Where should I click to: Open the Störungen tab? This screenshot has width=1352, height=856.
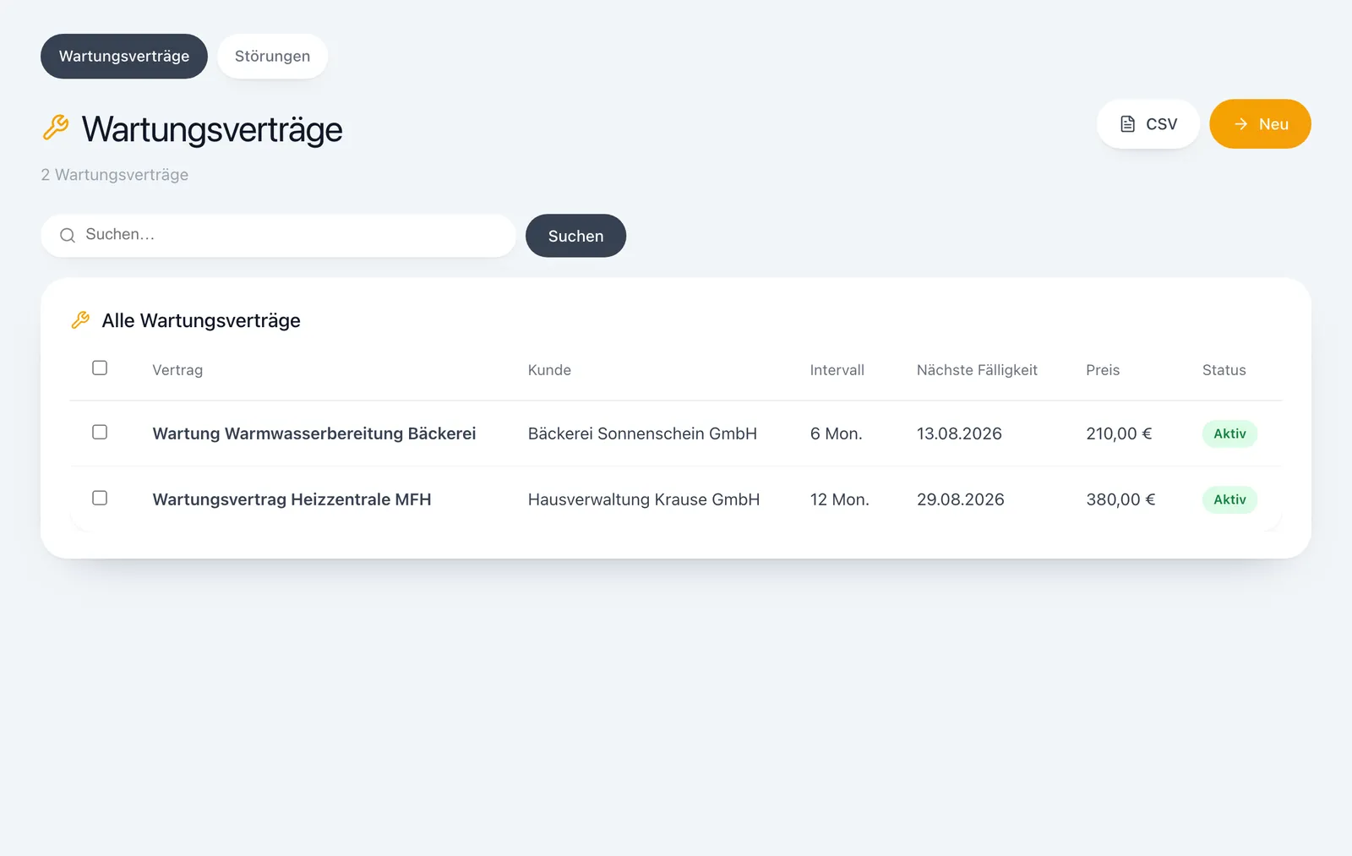tap(272, 57)
